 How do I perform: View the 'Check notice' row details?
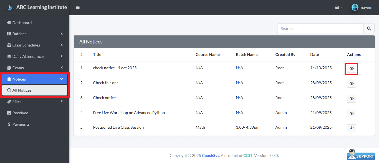(351, 99)
